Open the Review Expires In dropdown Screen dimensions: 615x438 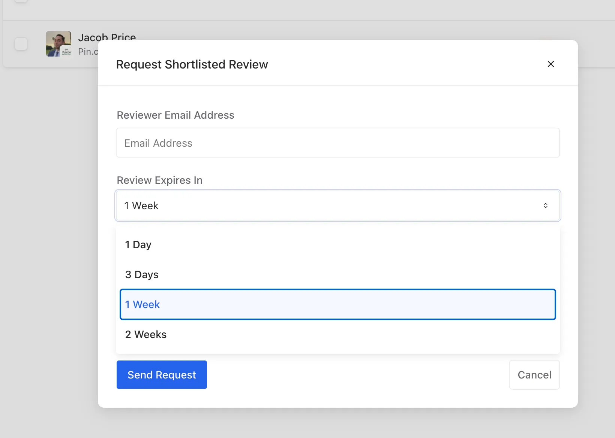pyautogui.click(x=337, y=206)
